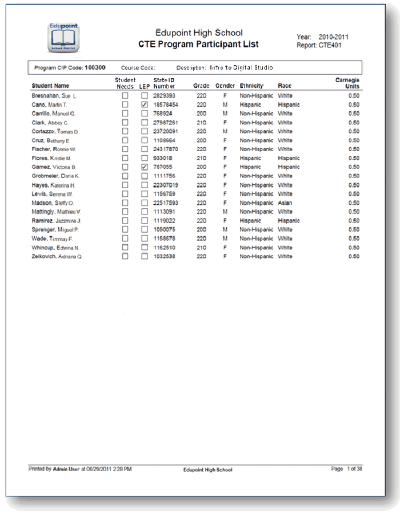Screen dimensions: 400x514
Task: Click the Race column header
Action: pyautogui.click(x=285, y=86)
